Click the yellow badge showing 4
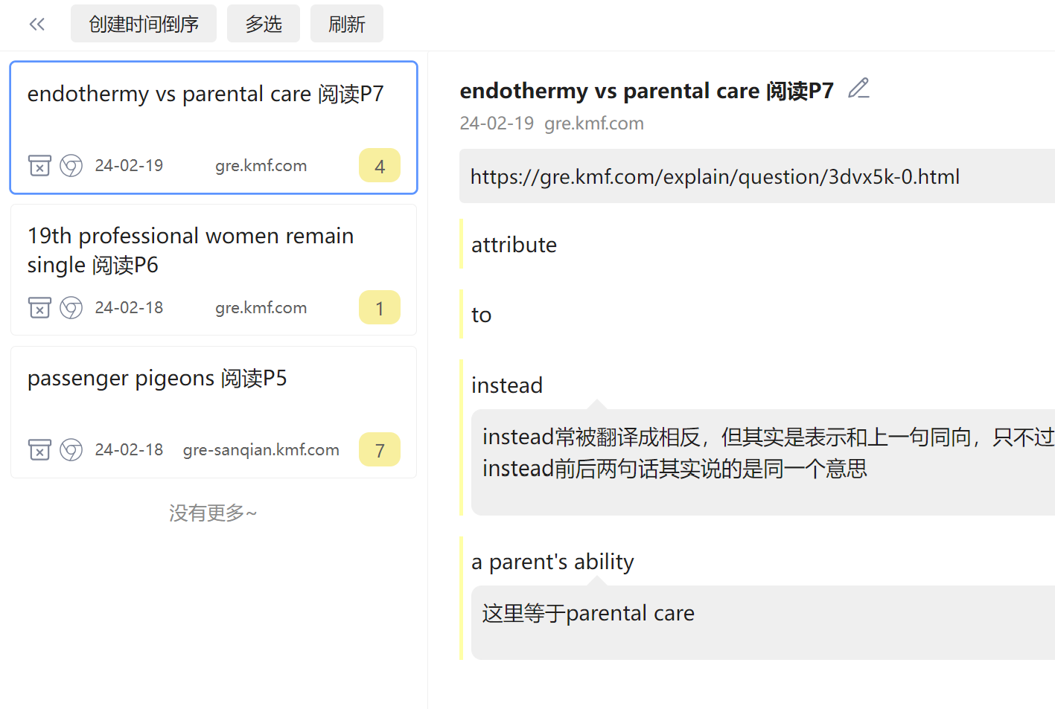The width and height of the screenshot is (1055, 709). click(380, 165)
